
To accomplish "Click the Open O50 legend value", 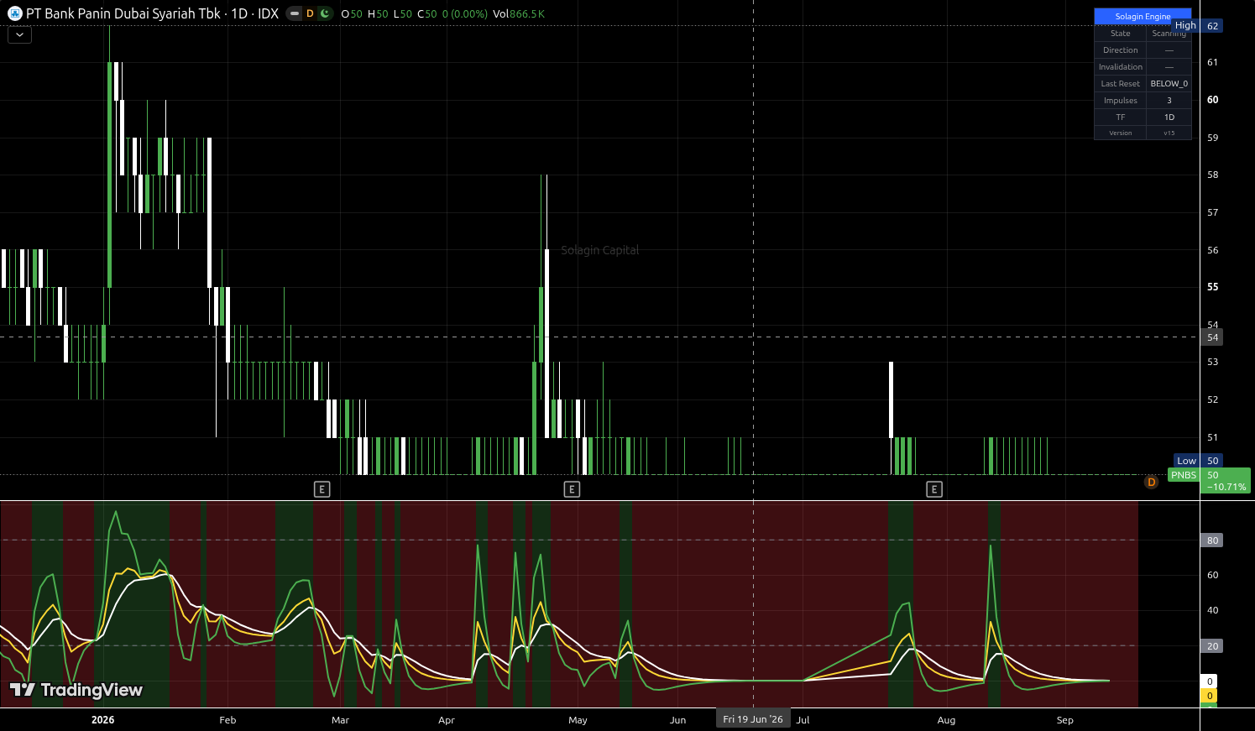I will pyautogui.click(x=352, y=13).
